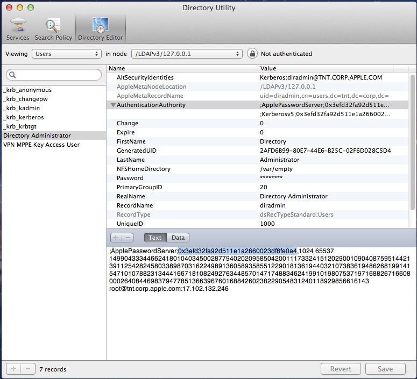Click the highlighted 0x3efd32fa92d511e1a2660023df8fe0a4 text

click(237, 251)
